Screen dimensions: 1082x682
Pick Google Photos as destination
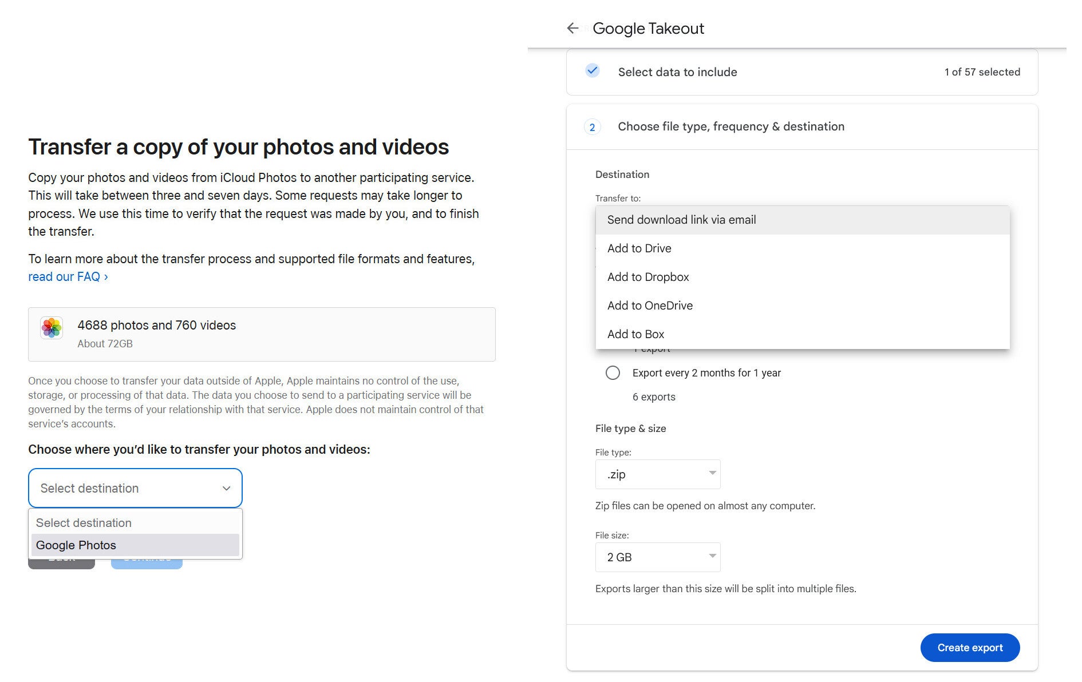point(135,545)
